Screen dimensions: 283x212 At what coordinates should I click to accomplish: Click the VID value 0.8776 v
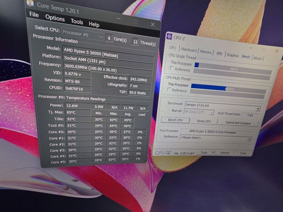77,74
